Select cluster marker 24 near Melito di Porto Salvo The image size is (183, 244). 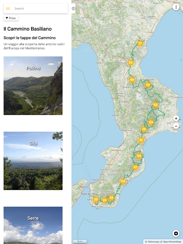pos(105,200)
